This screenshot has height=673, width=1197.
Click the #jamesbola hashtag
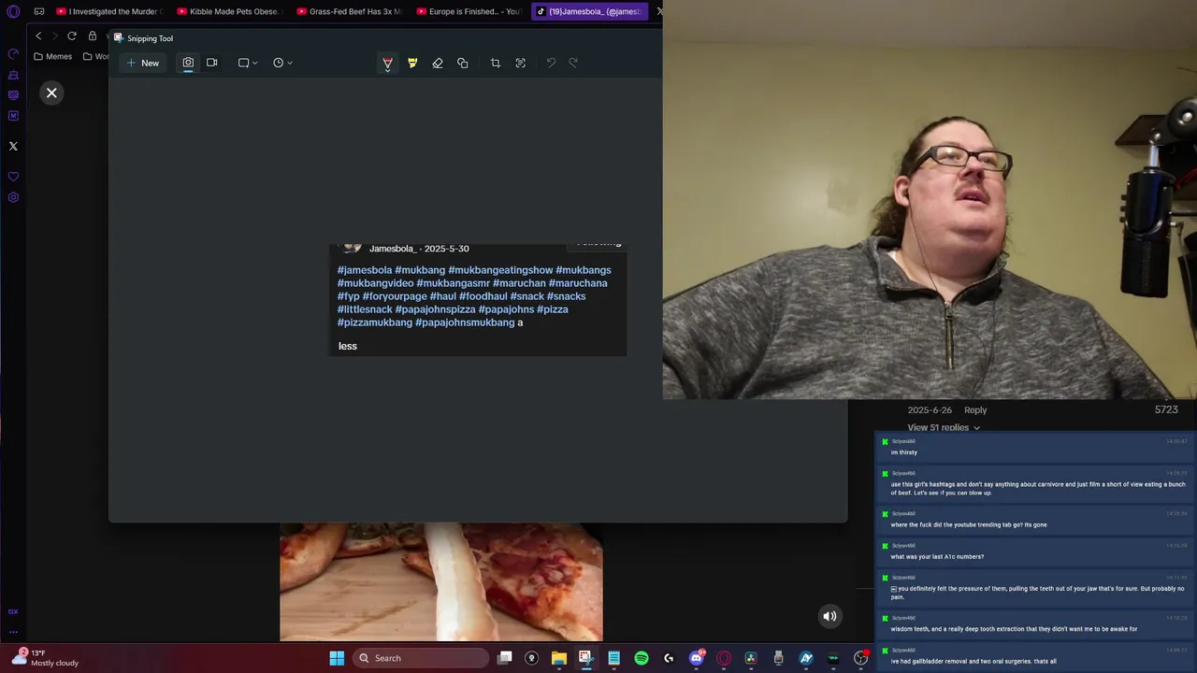tap(365, 270)
